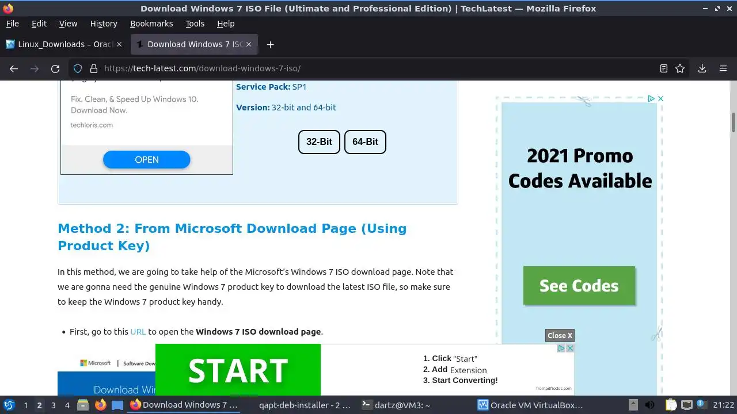Open the View menu
The height and width of the screenshot is (414, 737).
[68, 24]
